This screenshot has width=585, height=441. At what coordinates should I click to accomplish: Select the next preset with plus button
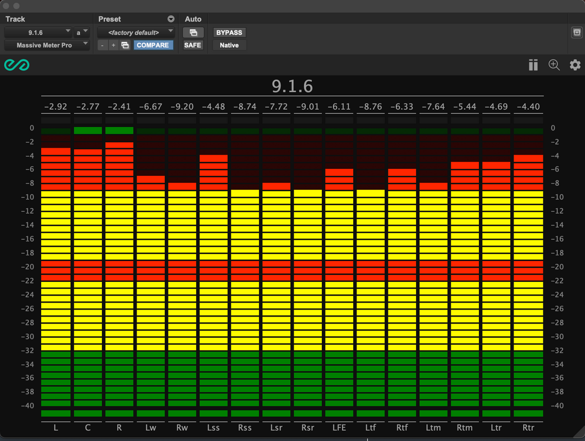pos(113,45)
